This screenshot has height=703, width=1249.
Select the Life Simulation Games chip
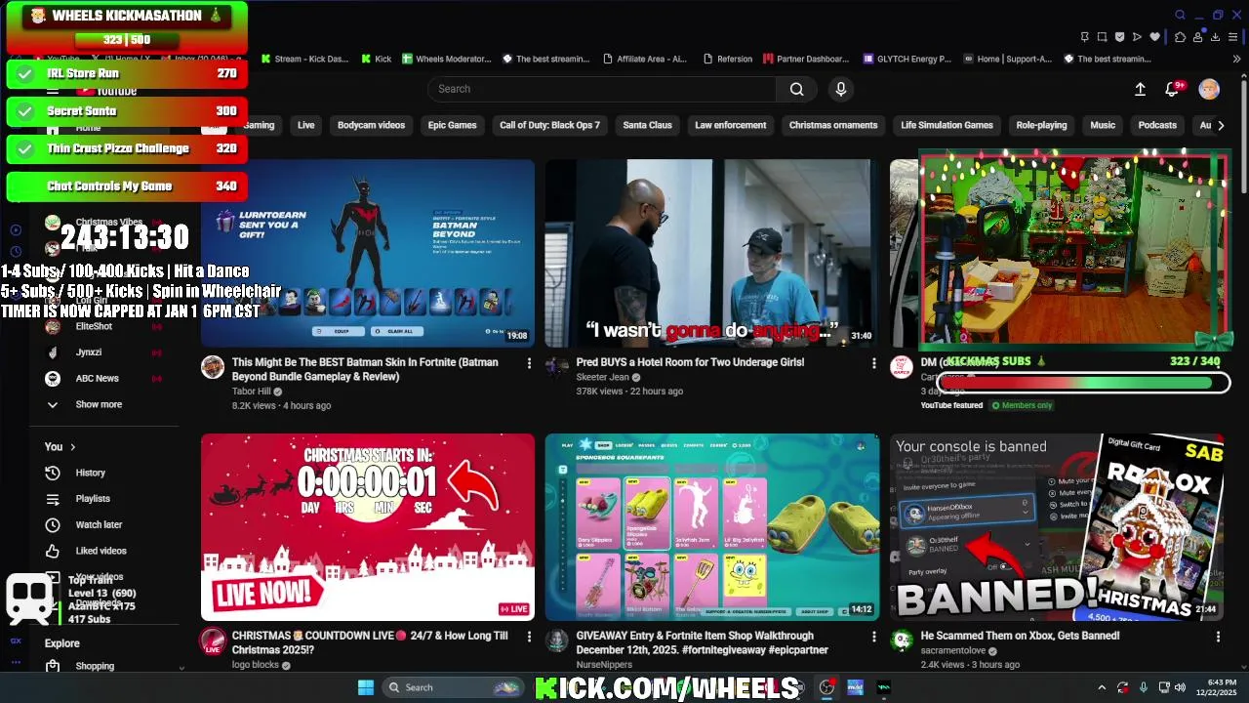947,125
